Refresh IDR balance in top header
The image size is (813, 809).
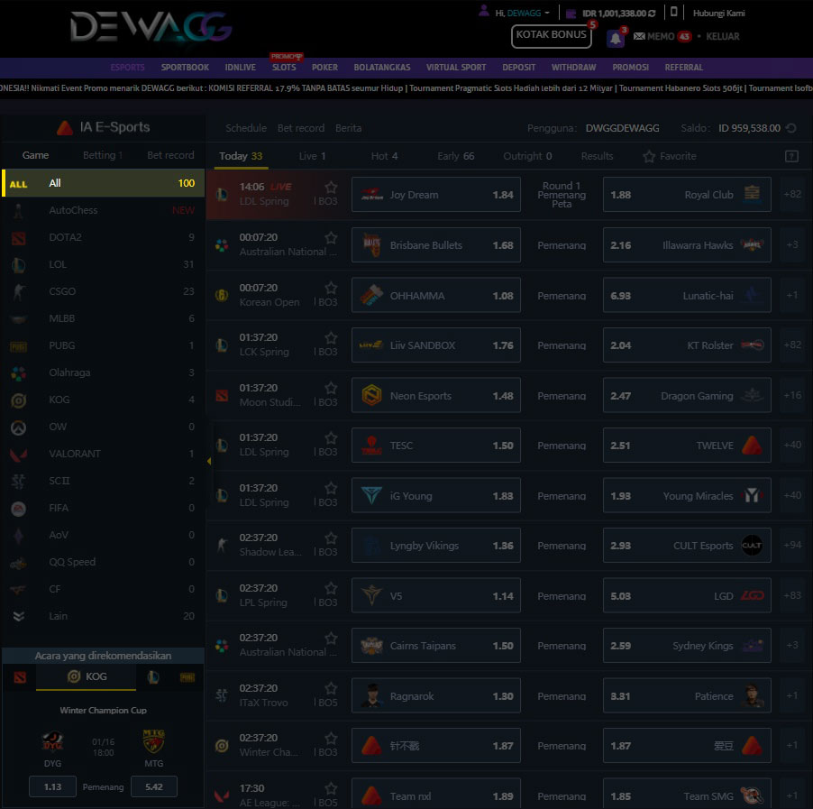coord(652,14)
